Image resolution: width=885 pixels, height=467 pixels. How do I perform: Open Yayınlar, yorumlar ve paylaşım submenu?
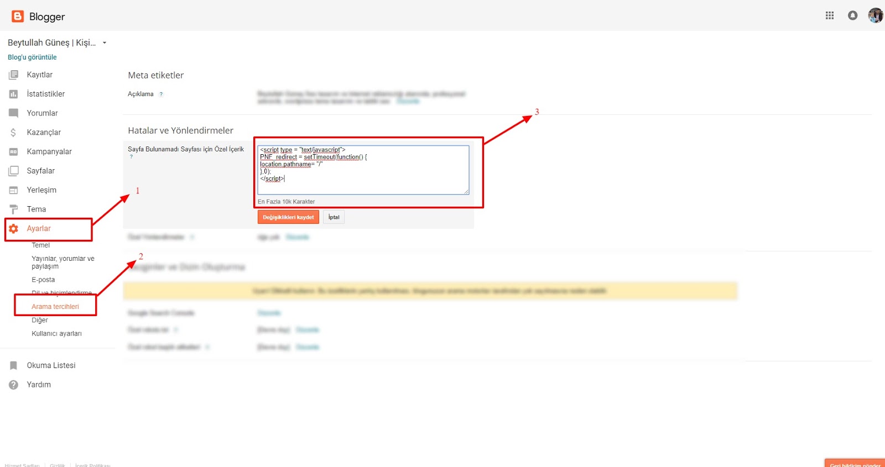63,263
